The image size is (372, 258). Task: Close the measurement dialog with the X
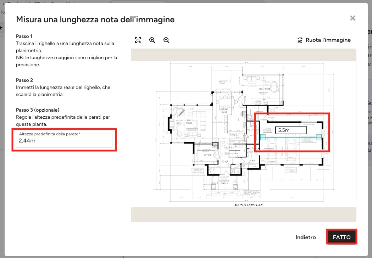pos(352,18)
